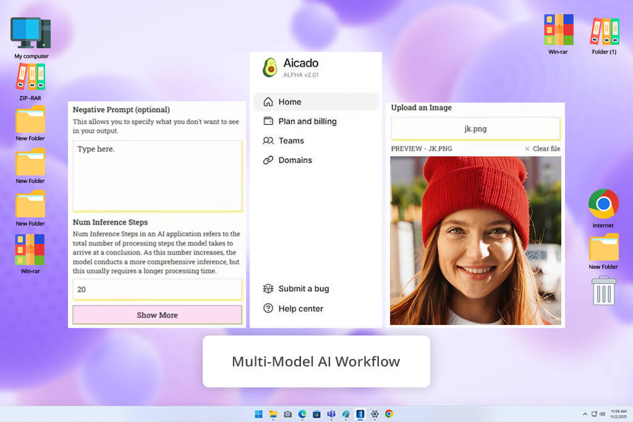
Task: Click the Multi-Model AI Workflow banner
Action: [316, 361]
